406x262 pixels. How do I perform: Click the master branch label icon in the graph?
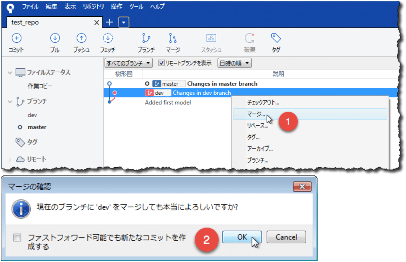(157, 83)
